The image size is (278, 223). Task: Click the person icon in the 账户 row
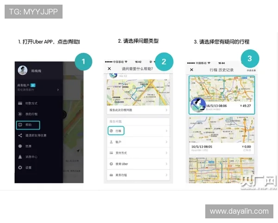111,142
